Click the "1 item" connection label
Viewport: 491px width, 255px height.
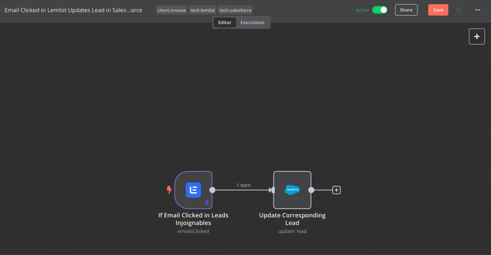[244, 185]
